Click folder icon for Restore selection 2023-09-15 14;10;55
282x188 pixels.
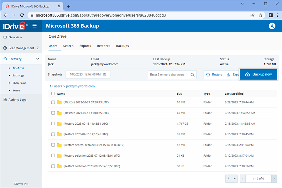tap(59, 166)
